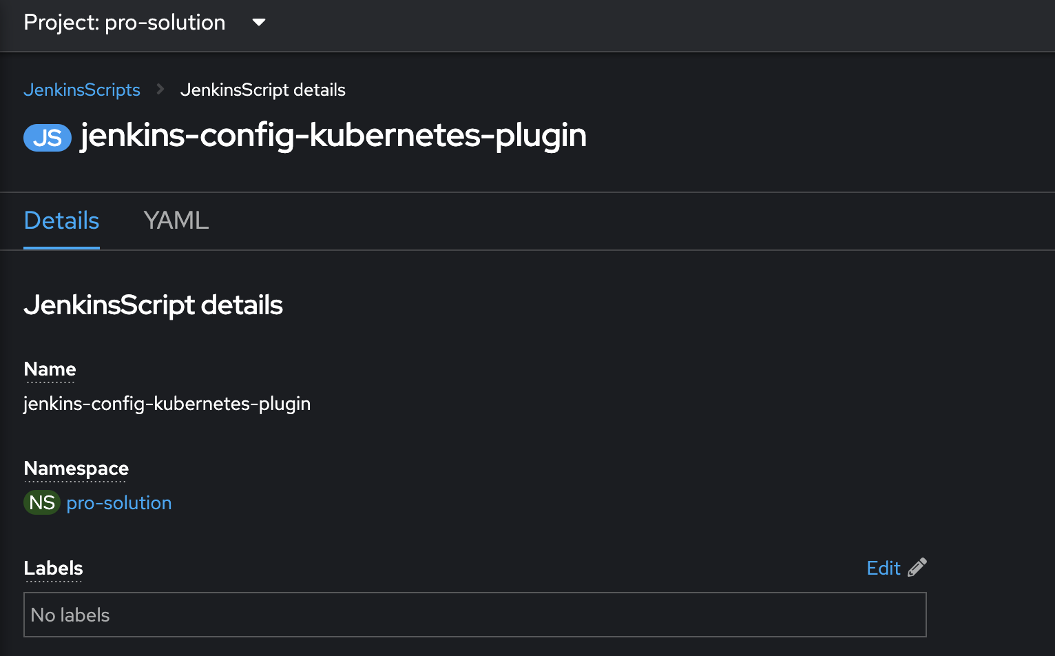1055x656 pixels.
Task: Click the Project: pro-solution label text
Action: tap(125, 22)
